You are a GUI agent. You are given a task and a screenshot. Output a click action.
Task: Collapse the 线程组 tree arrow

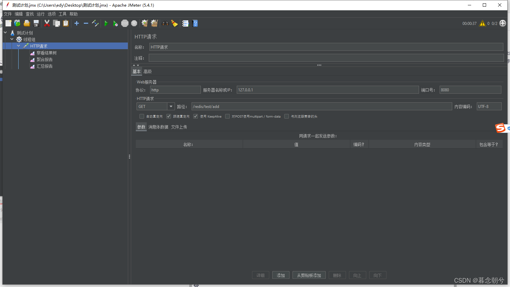pos(12,39)
